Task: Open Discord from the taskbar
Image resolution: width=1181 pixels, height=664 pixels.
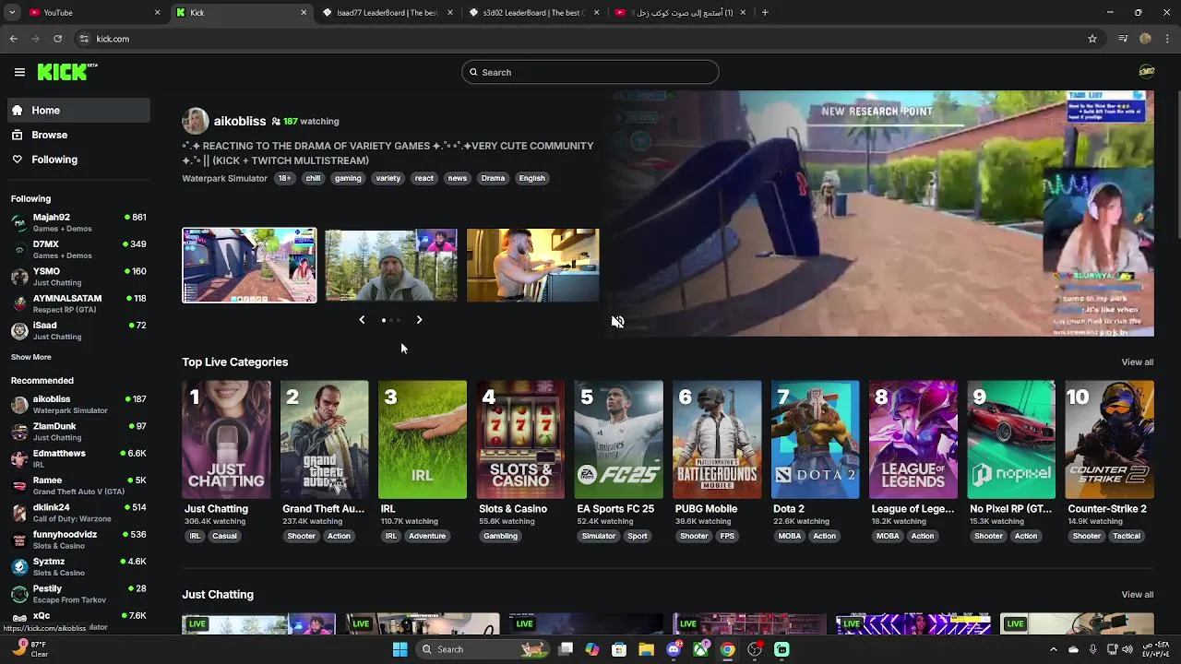Action: point(674,649)
